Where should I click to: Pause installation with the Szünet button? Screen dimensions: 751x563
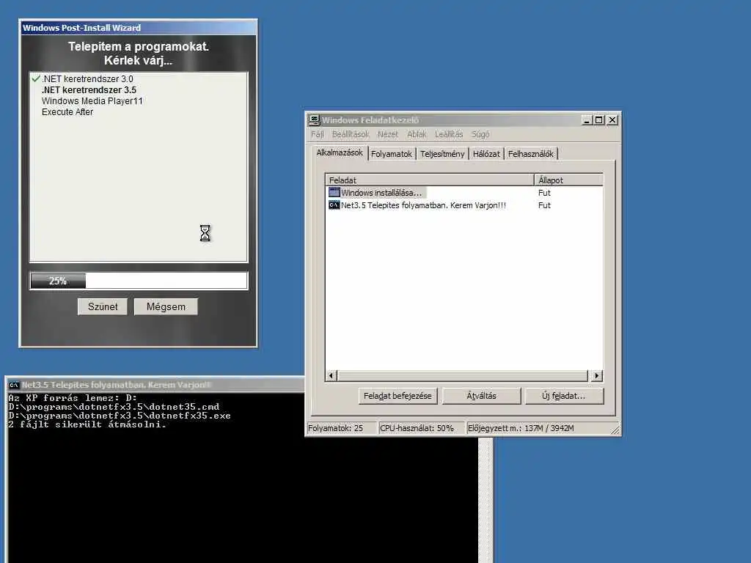pos(103,306)
